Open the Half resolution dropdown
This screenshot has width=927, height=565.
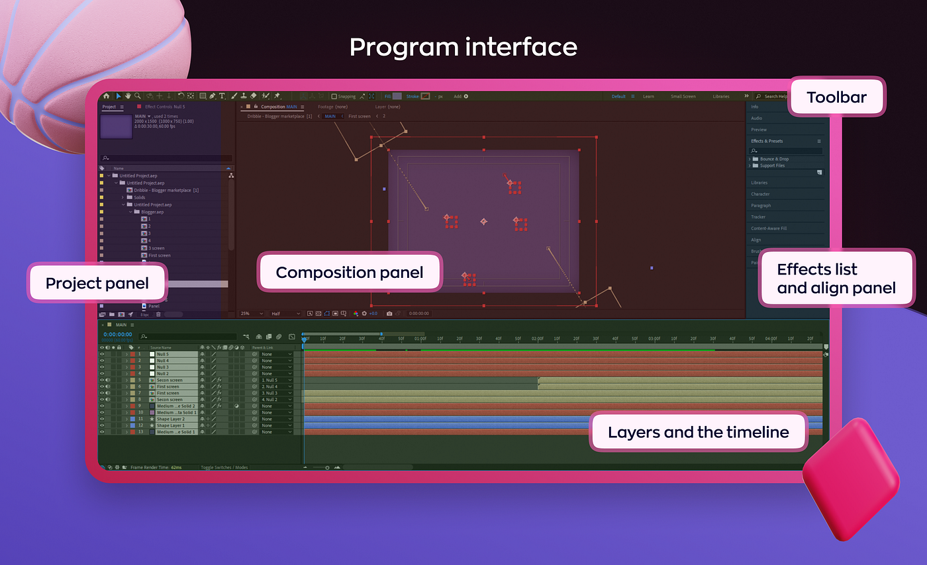point(285,314)
